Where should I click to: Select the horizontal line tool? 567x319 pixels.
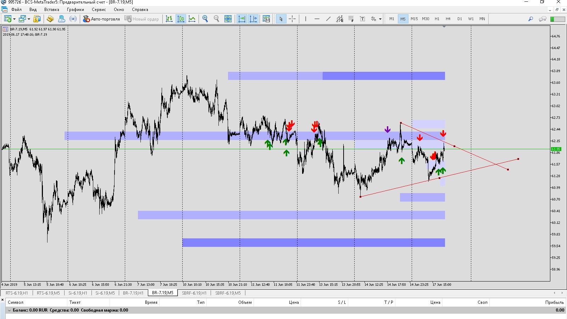[317, 19]
